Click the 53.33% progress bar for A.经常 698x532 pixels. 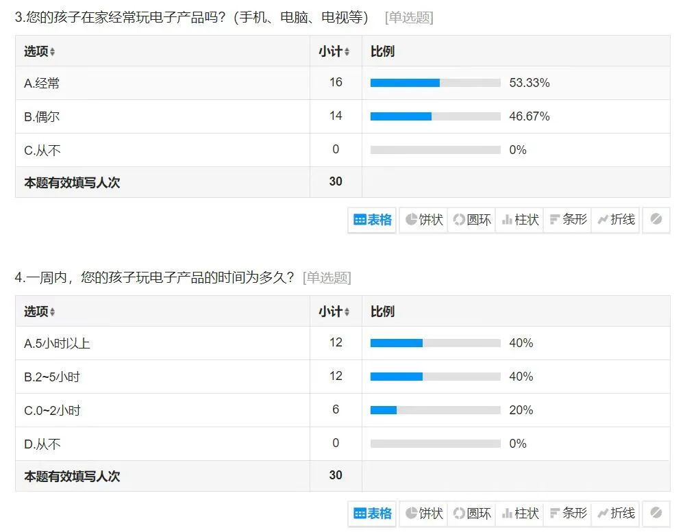click(x=436, y=83)
